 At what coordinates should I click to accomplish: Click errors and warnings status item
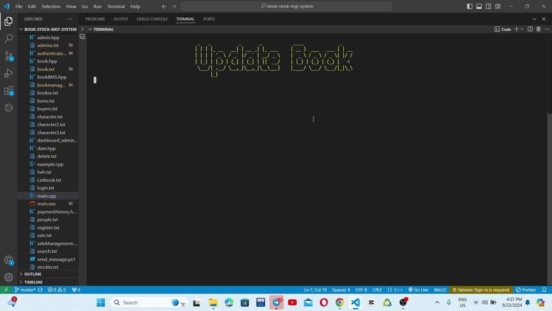coord(56,290)
